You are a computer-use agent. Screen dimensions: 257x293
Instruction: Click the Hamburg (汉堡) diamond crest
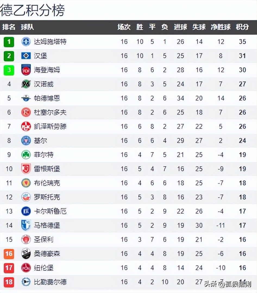tap(26, 56)
